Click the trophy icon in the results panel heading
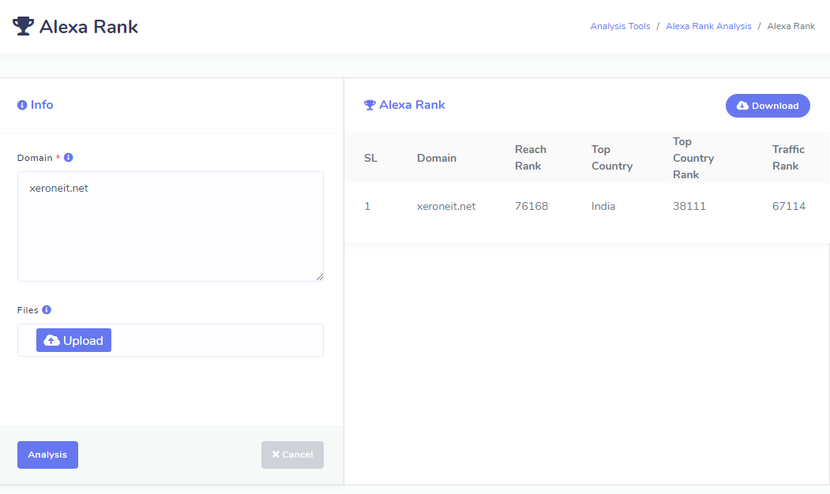The width and height of the screenshot is (830, 494). [369, 105]
